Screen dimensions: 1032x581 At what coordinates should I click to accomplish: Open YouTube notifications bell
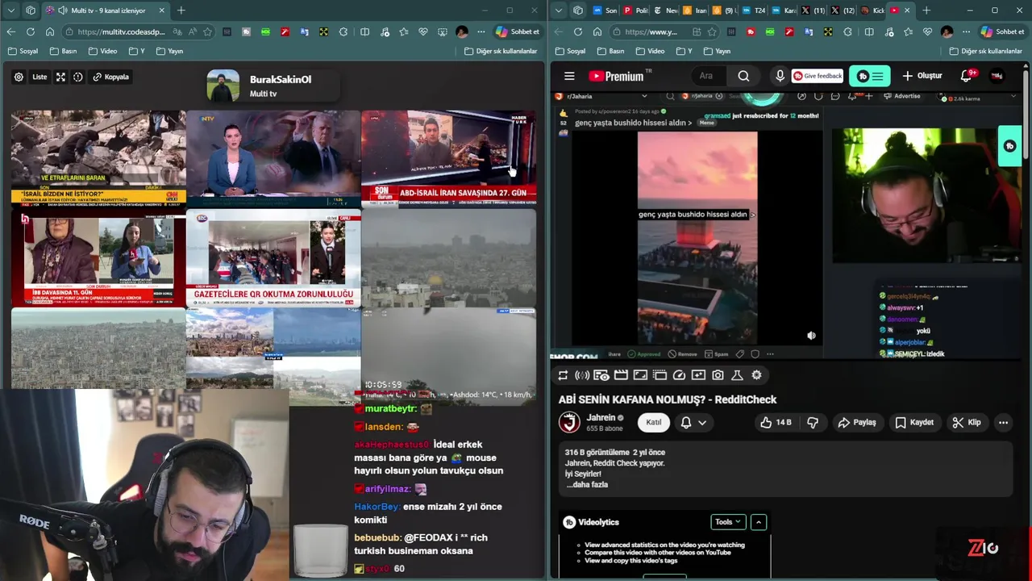[x=967, y=76]
